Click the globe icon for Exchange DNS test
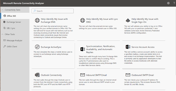This screenshot has width=176, height=91. [37, 20]
